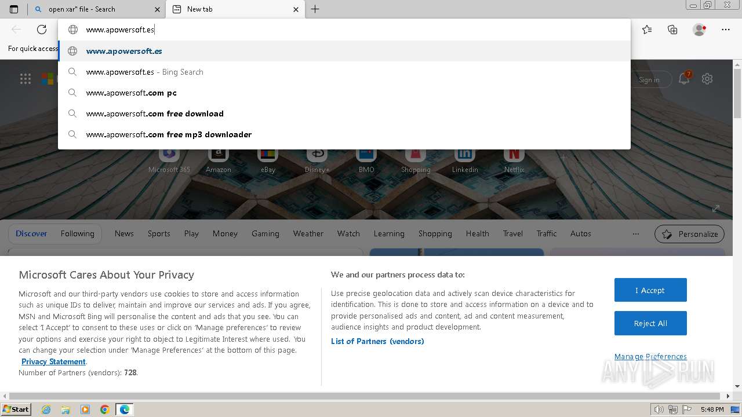This screenshot has width=742, height=417.
Task: Close the 'open xar file - Search' tab
Action: tap(157, 9)
